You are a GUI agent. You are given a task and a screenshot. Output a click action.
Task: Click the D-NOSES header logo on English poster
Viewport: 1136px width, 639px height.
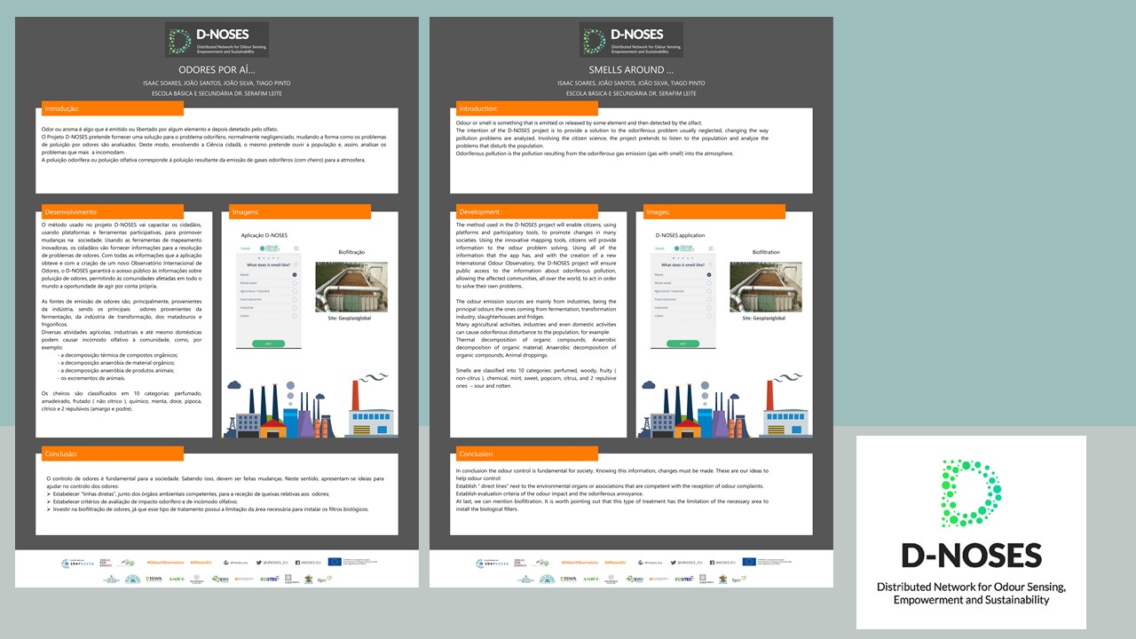(x=630, y=40)
